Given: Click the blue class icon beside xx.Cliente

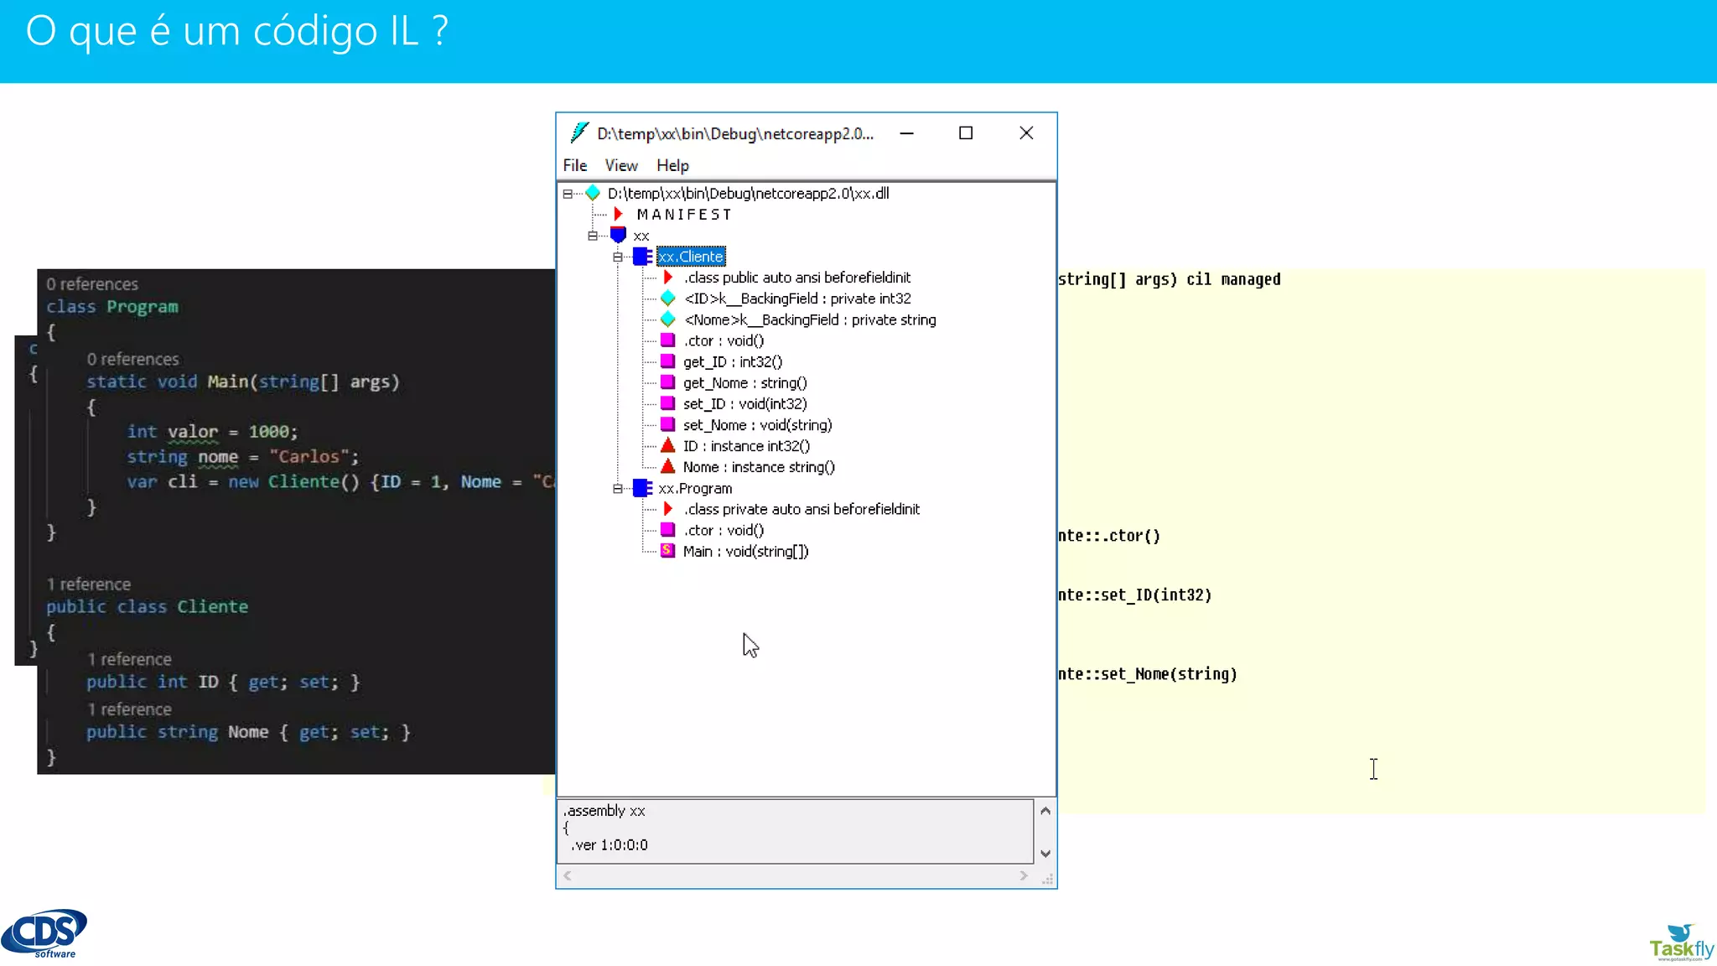Looking at the screenshot, I should pyautogui.click(x=642, y=257).
